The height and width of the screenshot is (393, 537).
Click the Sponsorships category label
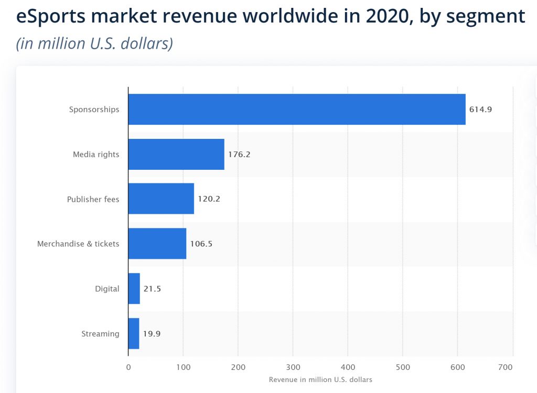(x=94, y=110)
